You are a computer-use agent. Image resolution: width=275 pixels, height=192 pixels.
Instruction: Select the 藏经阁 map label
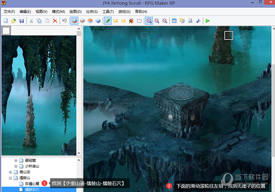coord(30,160)
